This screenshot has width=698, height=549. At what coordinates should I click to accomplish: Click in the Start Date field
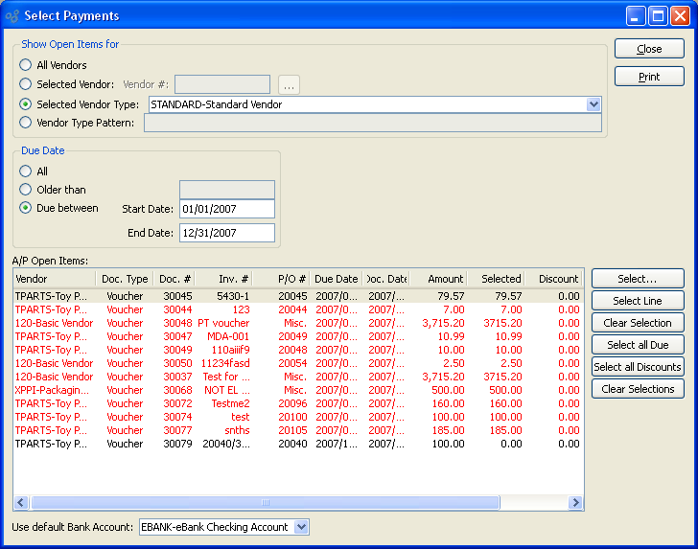coord(226,209)
